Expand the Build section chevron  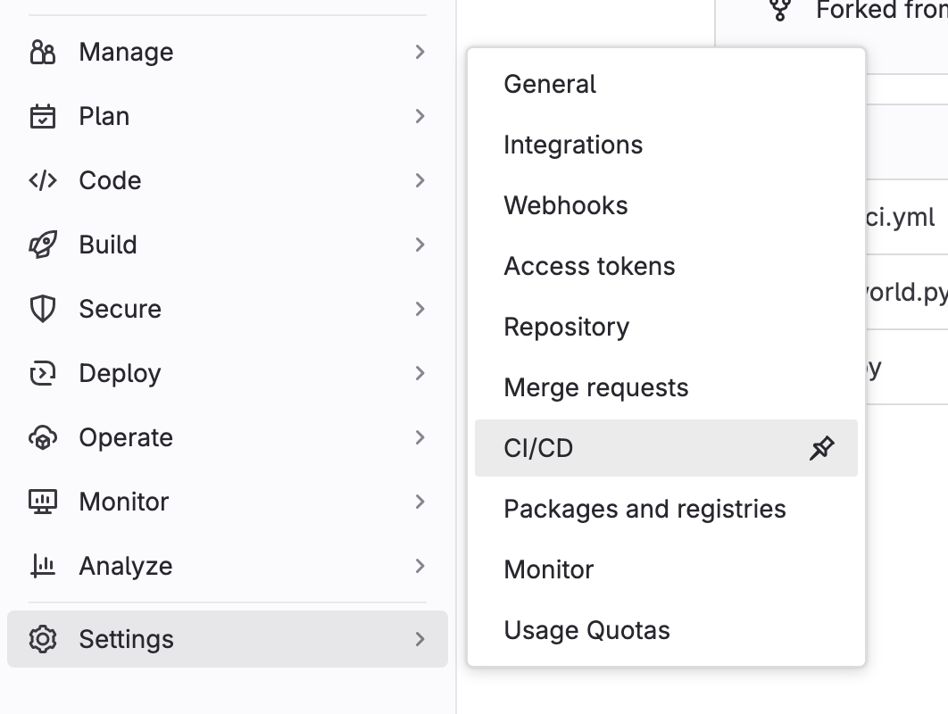[x=420, y=245]
